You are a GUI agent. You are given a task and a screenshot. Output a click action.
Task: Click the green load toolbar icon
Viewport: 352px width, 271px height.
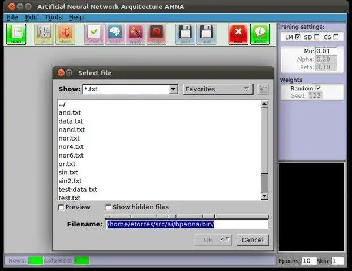(16, 34)
